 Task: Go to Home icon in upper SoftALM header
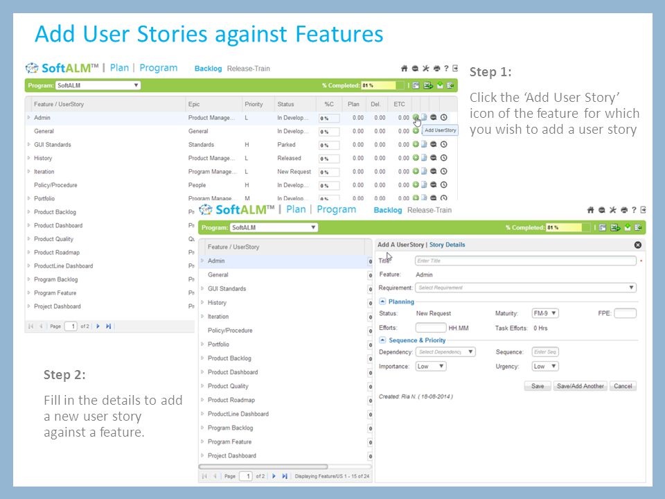tap(404, 69)
